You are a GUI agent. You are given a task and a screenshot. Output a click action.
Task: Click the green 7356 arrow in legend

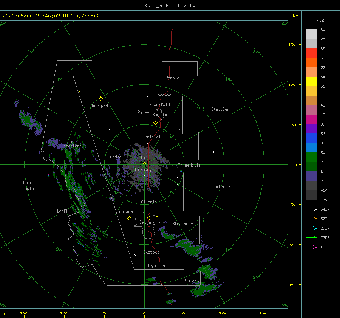[x=311, y=238]
